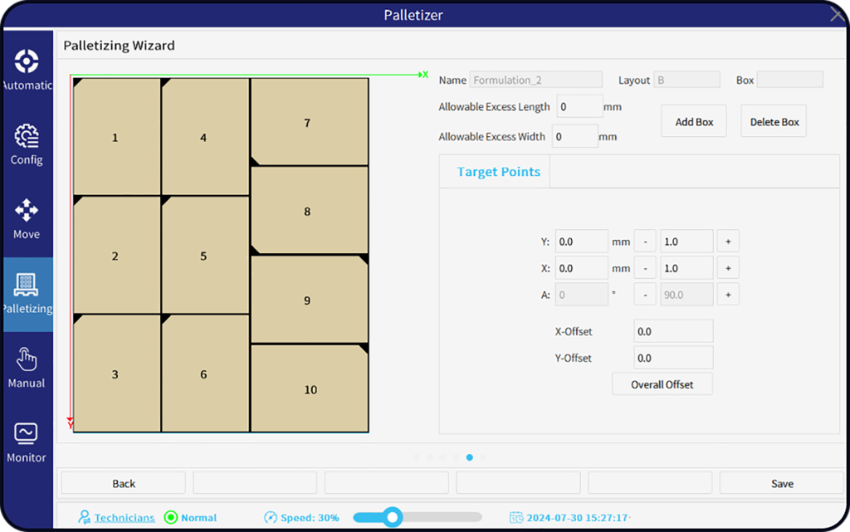Decrease Y value with minus button
The width and height of the screenshot is (850, 532).
click(645, 242)
